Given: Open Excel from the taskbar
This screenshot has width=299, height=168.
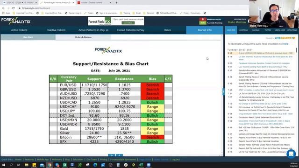Looking at the screenshot, I should point(141,165).
